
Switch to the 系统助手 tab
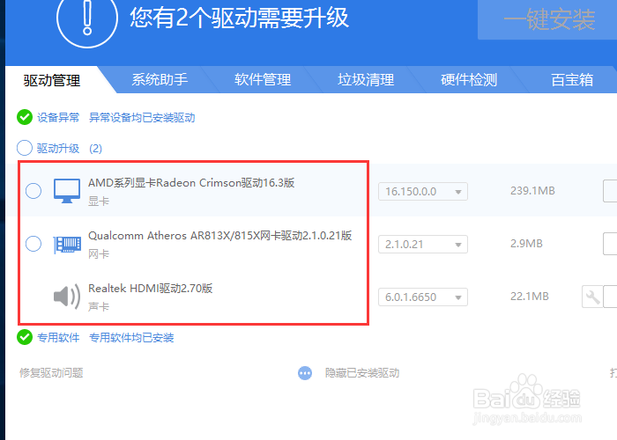160,79
